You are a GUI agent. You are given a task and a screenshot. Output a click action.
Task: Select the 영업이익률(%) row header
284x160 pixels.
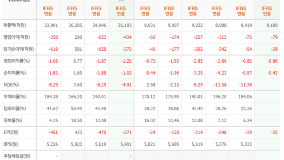[x=17, y=61]
